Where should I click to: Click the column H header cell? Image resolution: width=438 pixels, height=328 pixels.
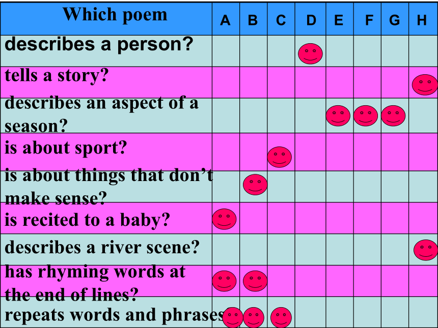coord(423,19)
